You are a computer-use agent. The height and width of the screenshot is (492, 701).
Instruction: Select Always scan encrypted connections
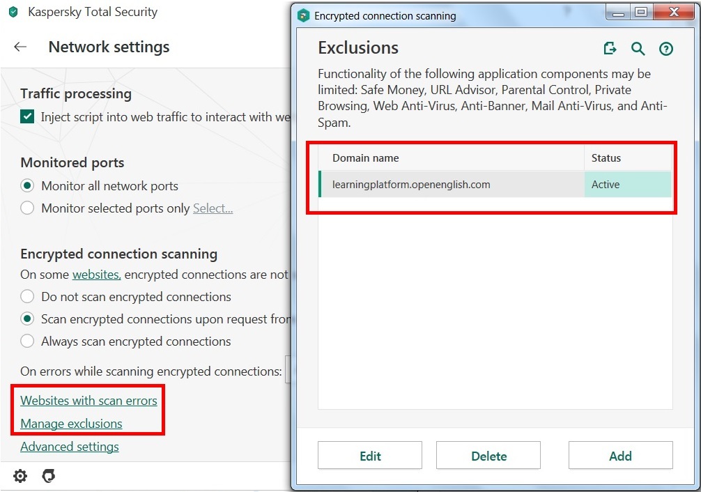click(27, 341)
